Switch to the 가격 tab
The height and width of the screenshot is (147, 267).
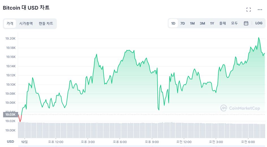click(x=10, y=23)
